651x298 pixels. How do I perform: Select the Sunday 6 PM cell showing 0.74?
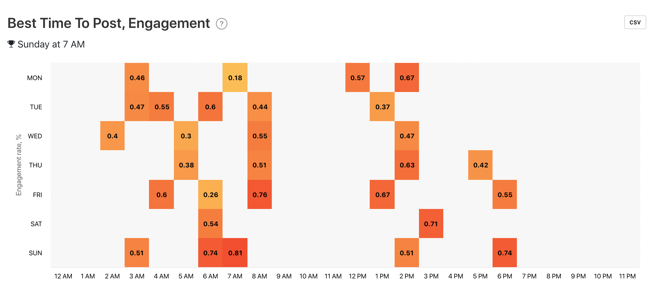(505, 253)
